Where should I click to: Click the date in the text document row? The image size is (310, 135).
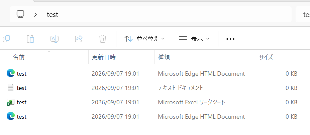115,88
